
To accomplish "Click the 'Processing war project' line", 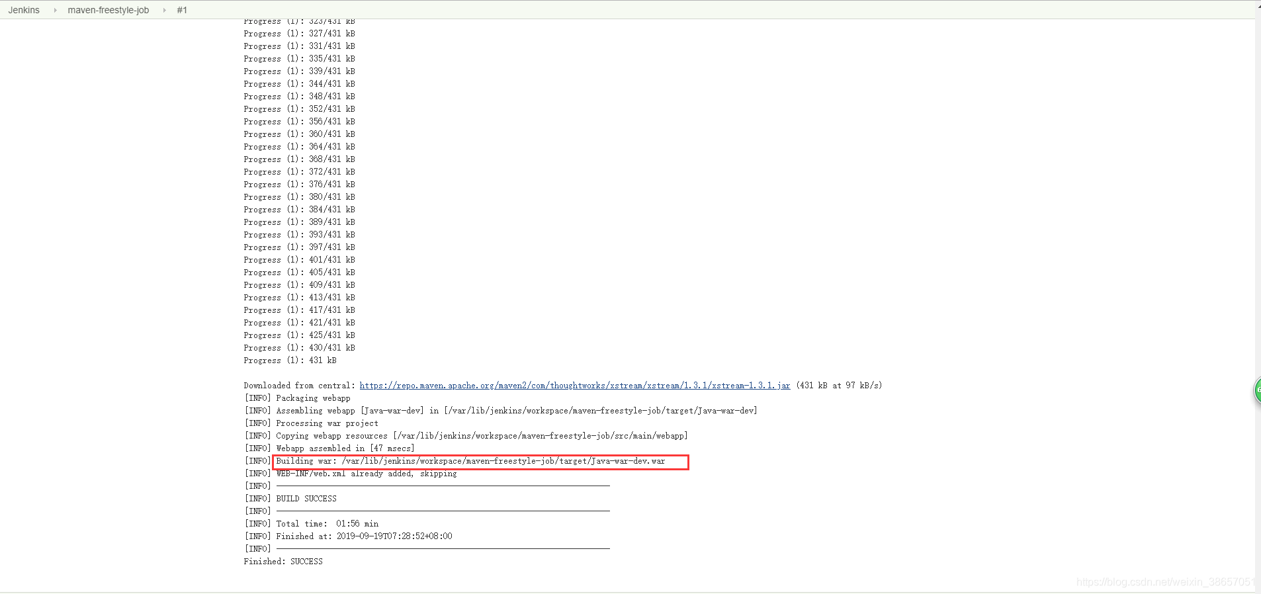I will pos(311,423).
